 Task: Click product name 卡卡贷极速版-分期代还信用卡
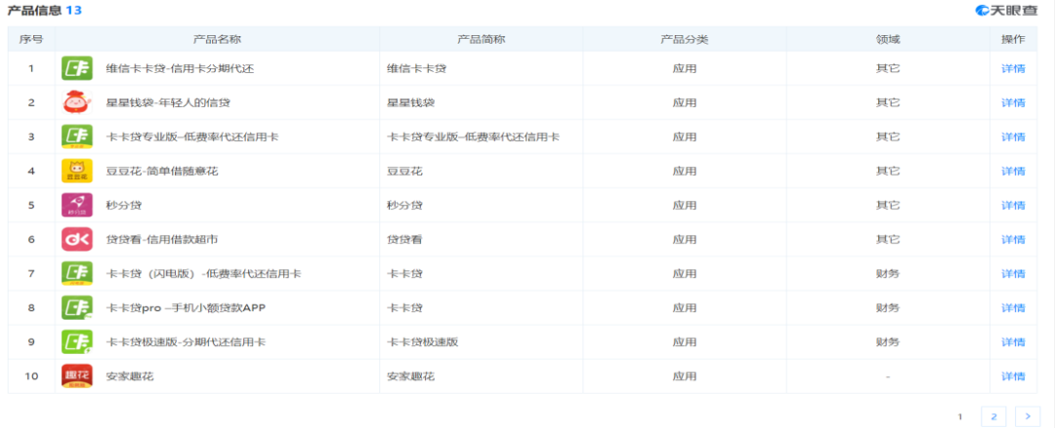click(x=187, y=342)
